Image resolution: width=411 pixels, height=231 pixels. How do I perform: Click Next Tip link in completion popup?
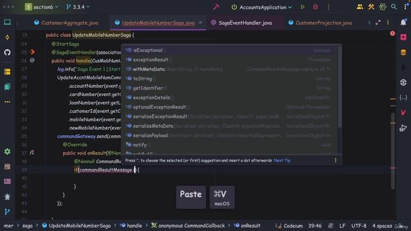coord(282,160)
